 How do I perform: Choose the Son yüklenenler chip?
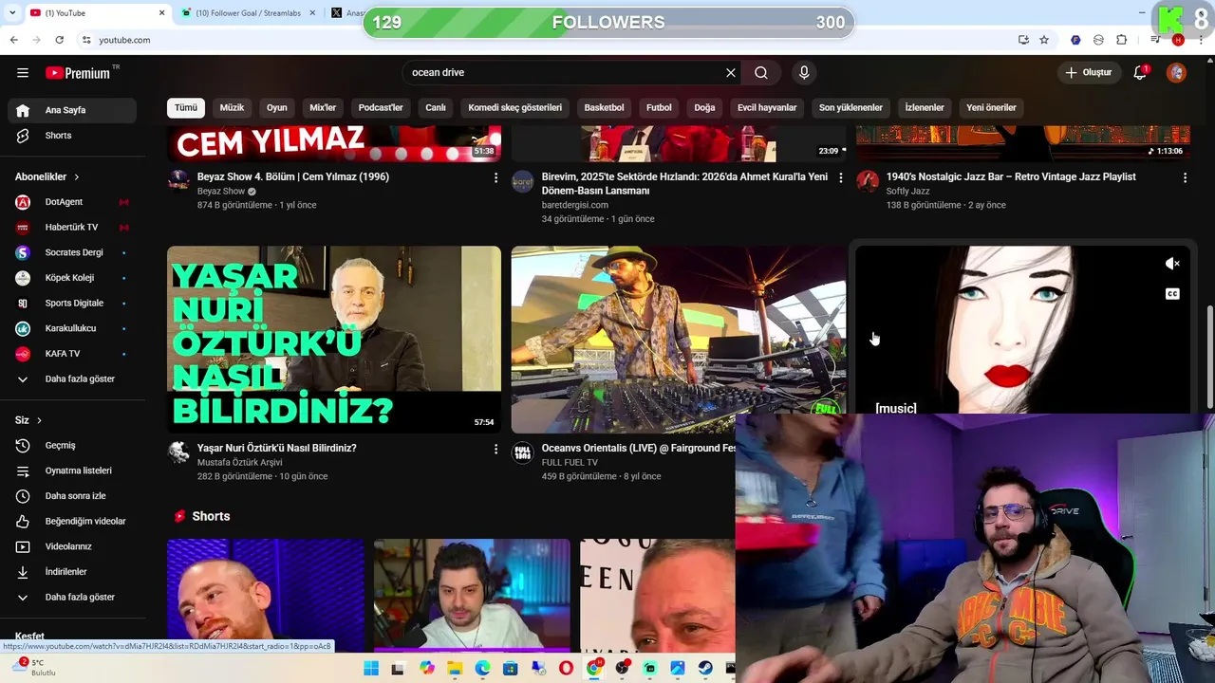[850, 107]
